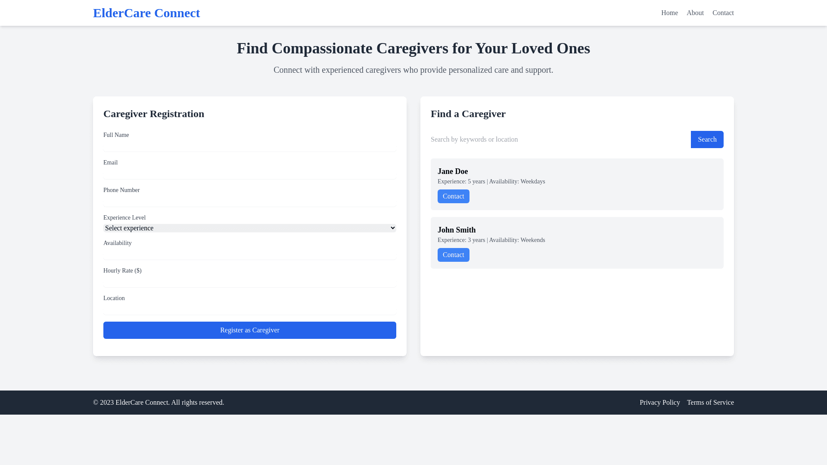This screenshot has width=827, height=465.
Task: Open the About nav item
Action: (x=695, y=13)
